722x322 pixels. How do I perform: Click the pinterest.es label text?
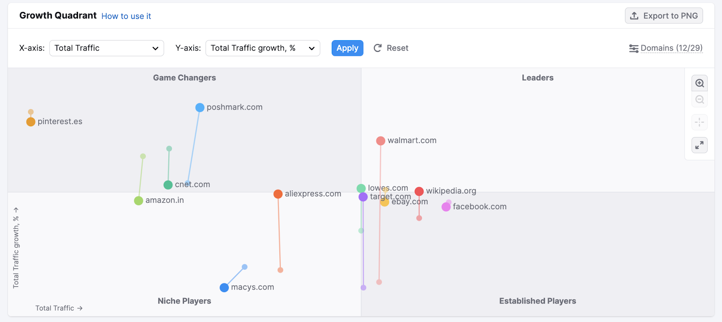tap(60, 121)
